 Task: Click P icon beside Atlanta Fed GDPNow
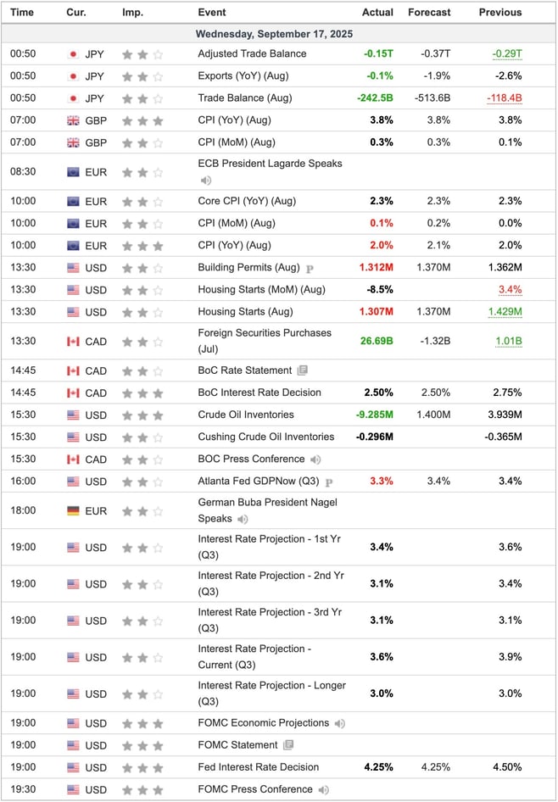329,482
